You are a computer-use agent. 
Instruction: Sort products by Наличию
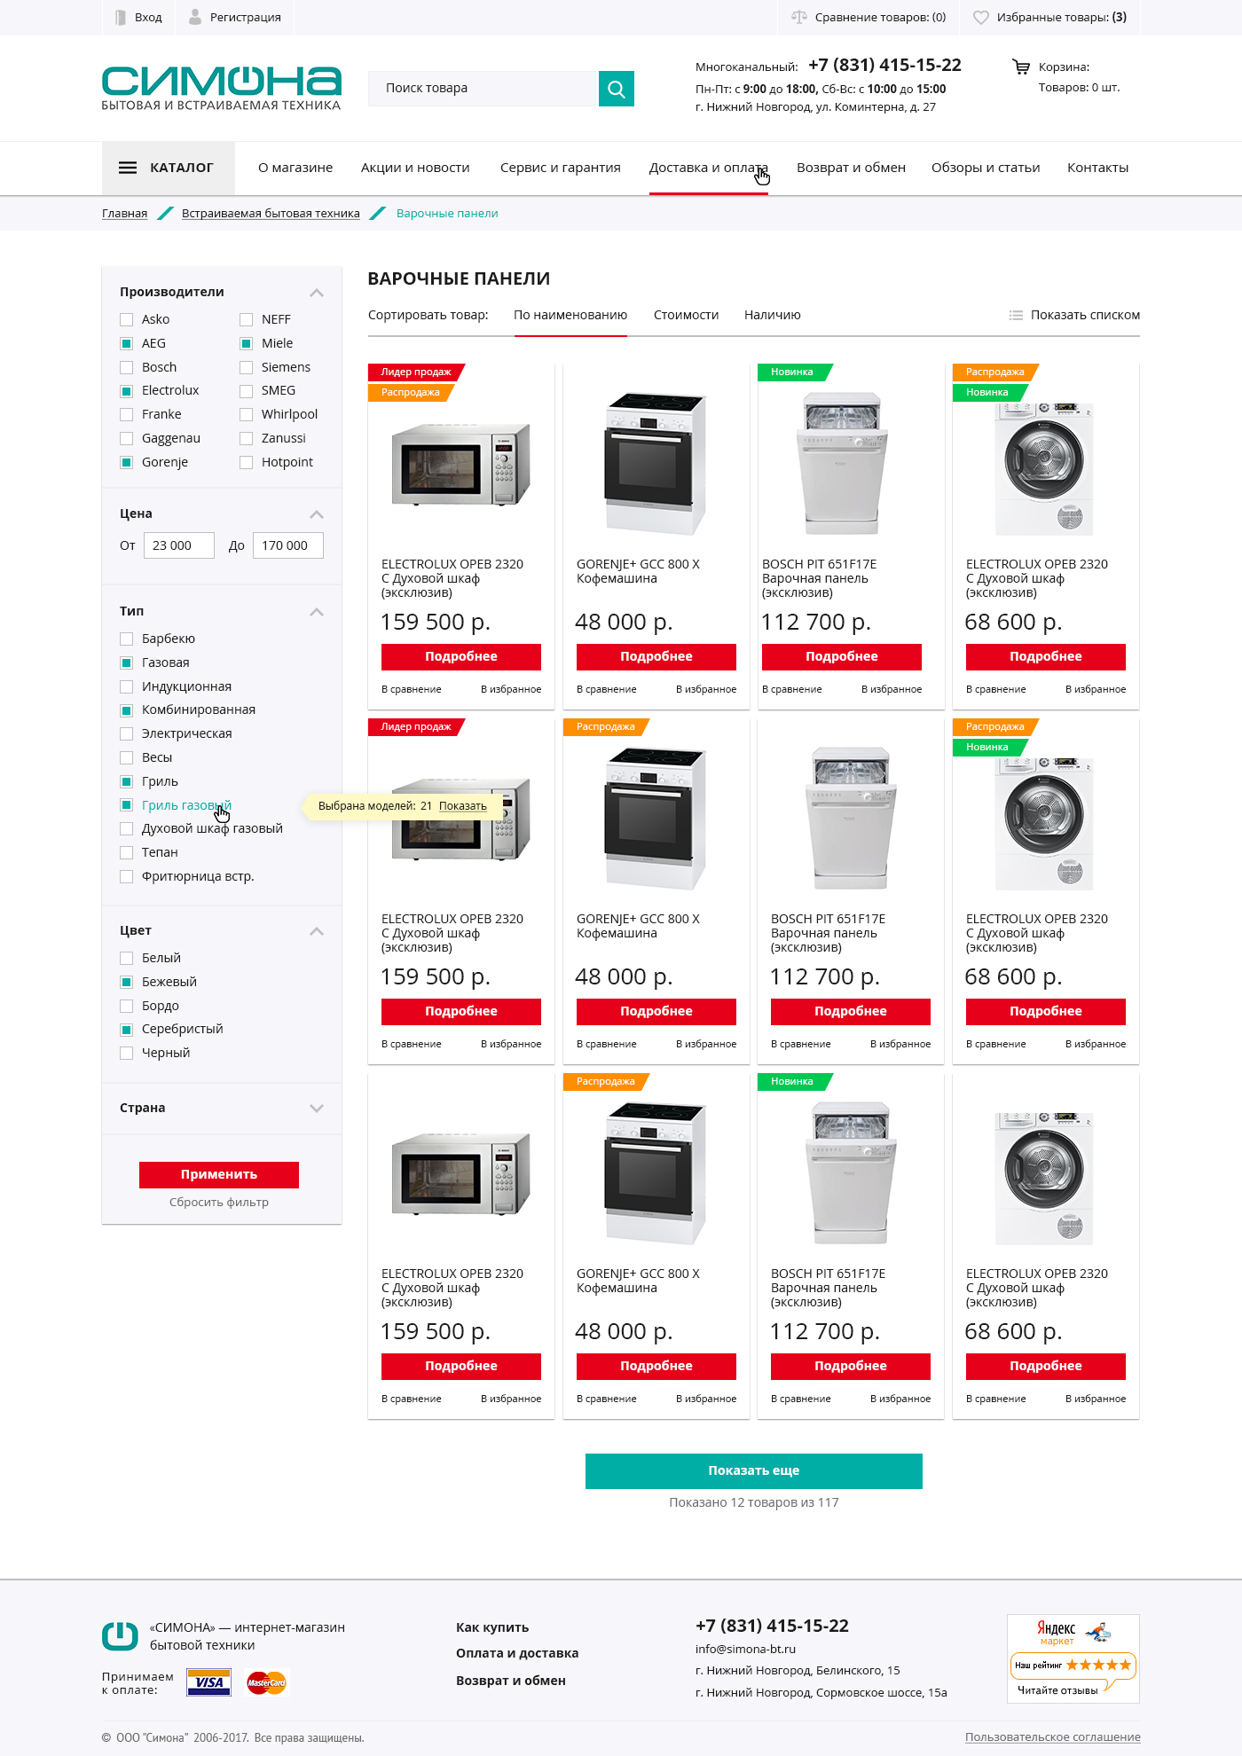773,315
